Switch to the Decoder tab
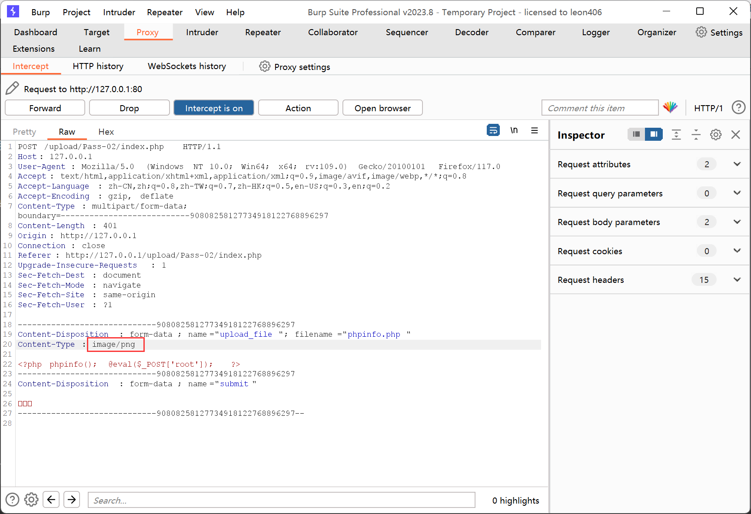The width and height of the screenshot is (751, 514). tap(472, 32)
